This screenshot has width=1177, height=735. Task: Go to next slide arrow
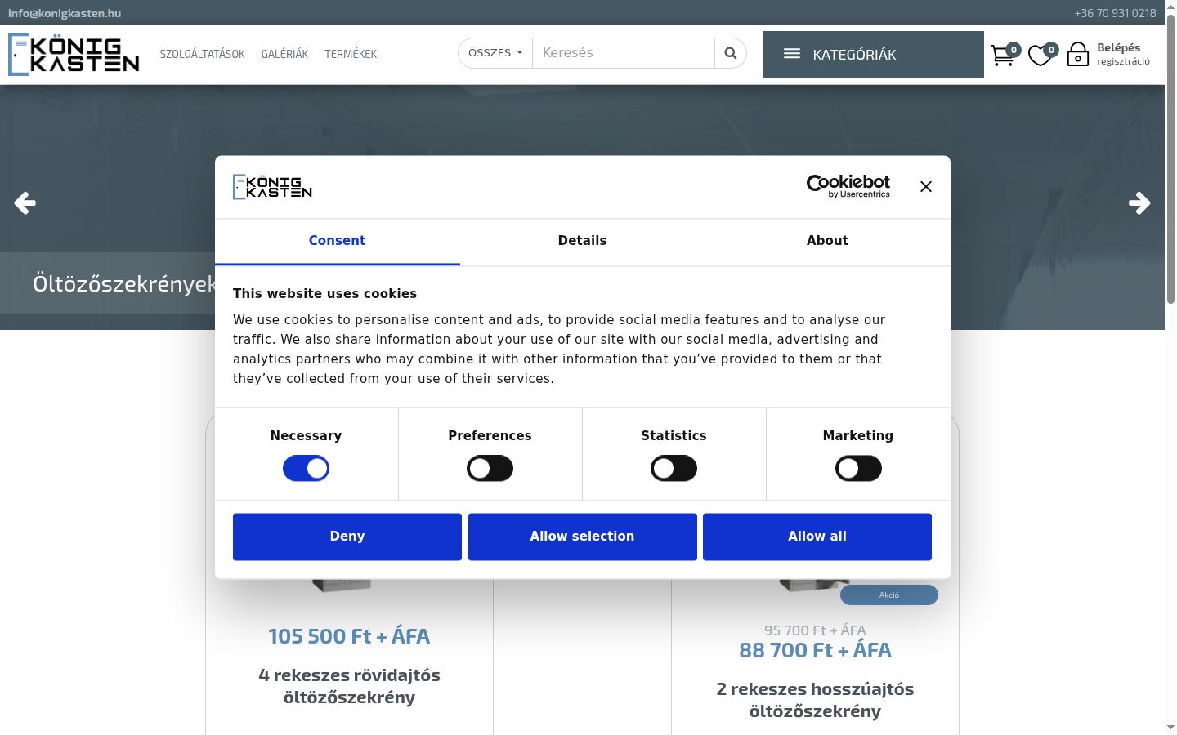click(1139, 203)
